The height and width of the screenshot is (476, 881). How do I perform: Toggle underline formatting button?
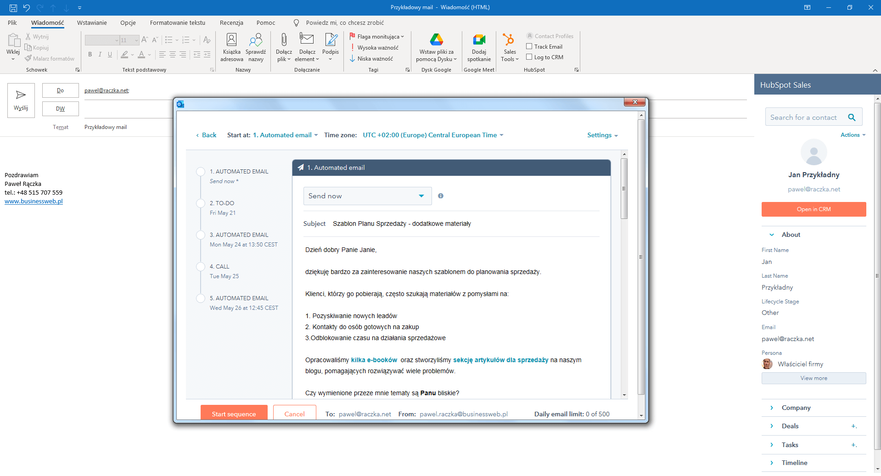tap(110, 55)
